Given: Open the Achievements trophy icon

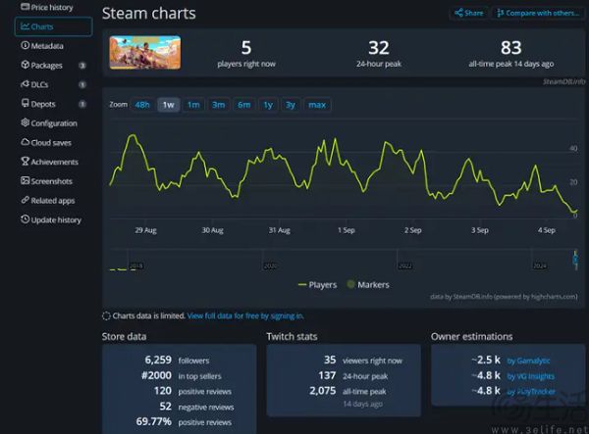Looking at the screenshot, I should tap(25, 161).
